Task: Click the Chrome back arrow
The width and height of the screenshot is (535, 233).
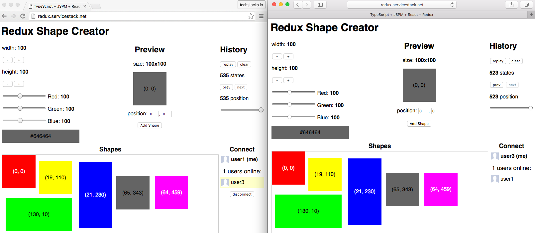Action: pyautogui.click(x=4, y=16)
